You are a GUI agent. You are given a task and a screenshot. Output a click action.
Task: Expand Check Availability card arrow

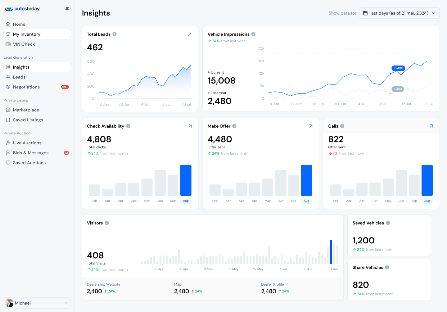click(x=190, y=126)
